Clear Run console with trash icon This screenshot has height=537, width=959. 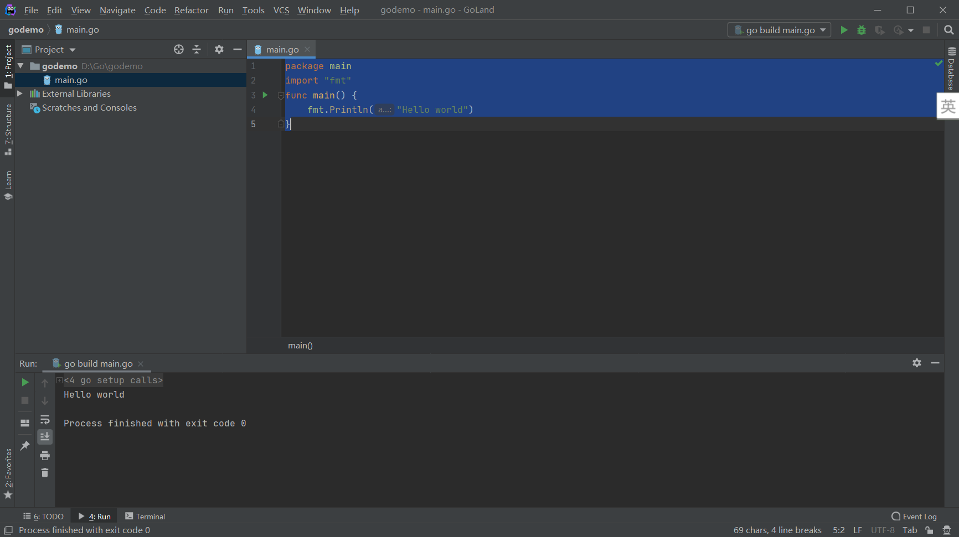pyautogui.click(x=45, y=473)
